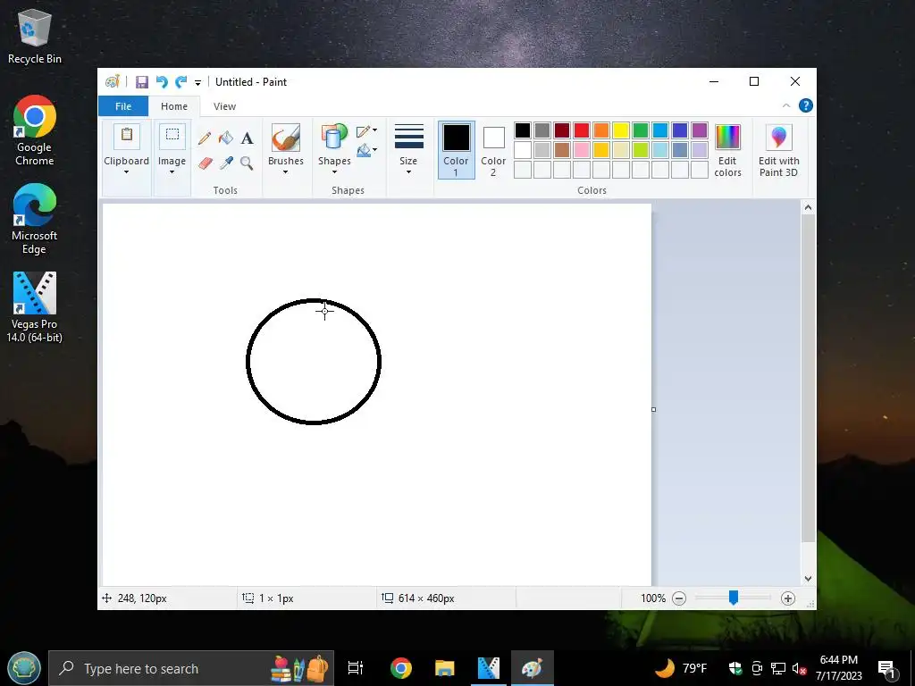This screenshot has width=915, height=686.
Task: Expand the Brushes dropdown arrow
Action: 285,172
